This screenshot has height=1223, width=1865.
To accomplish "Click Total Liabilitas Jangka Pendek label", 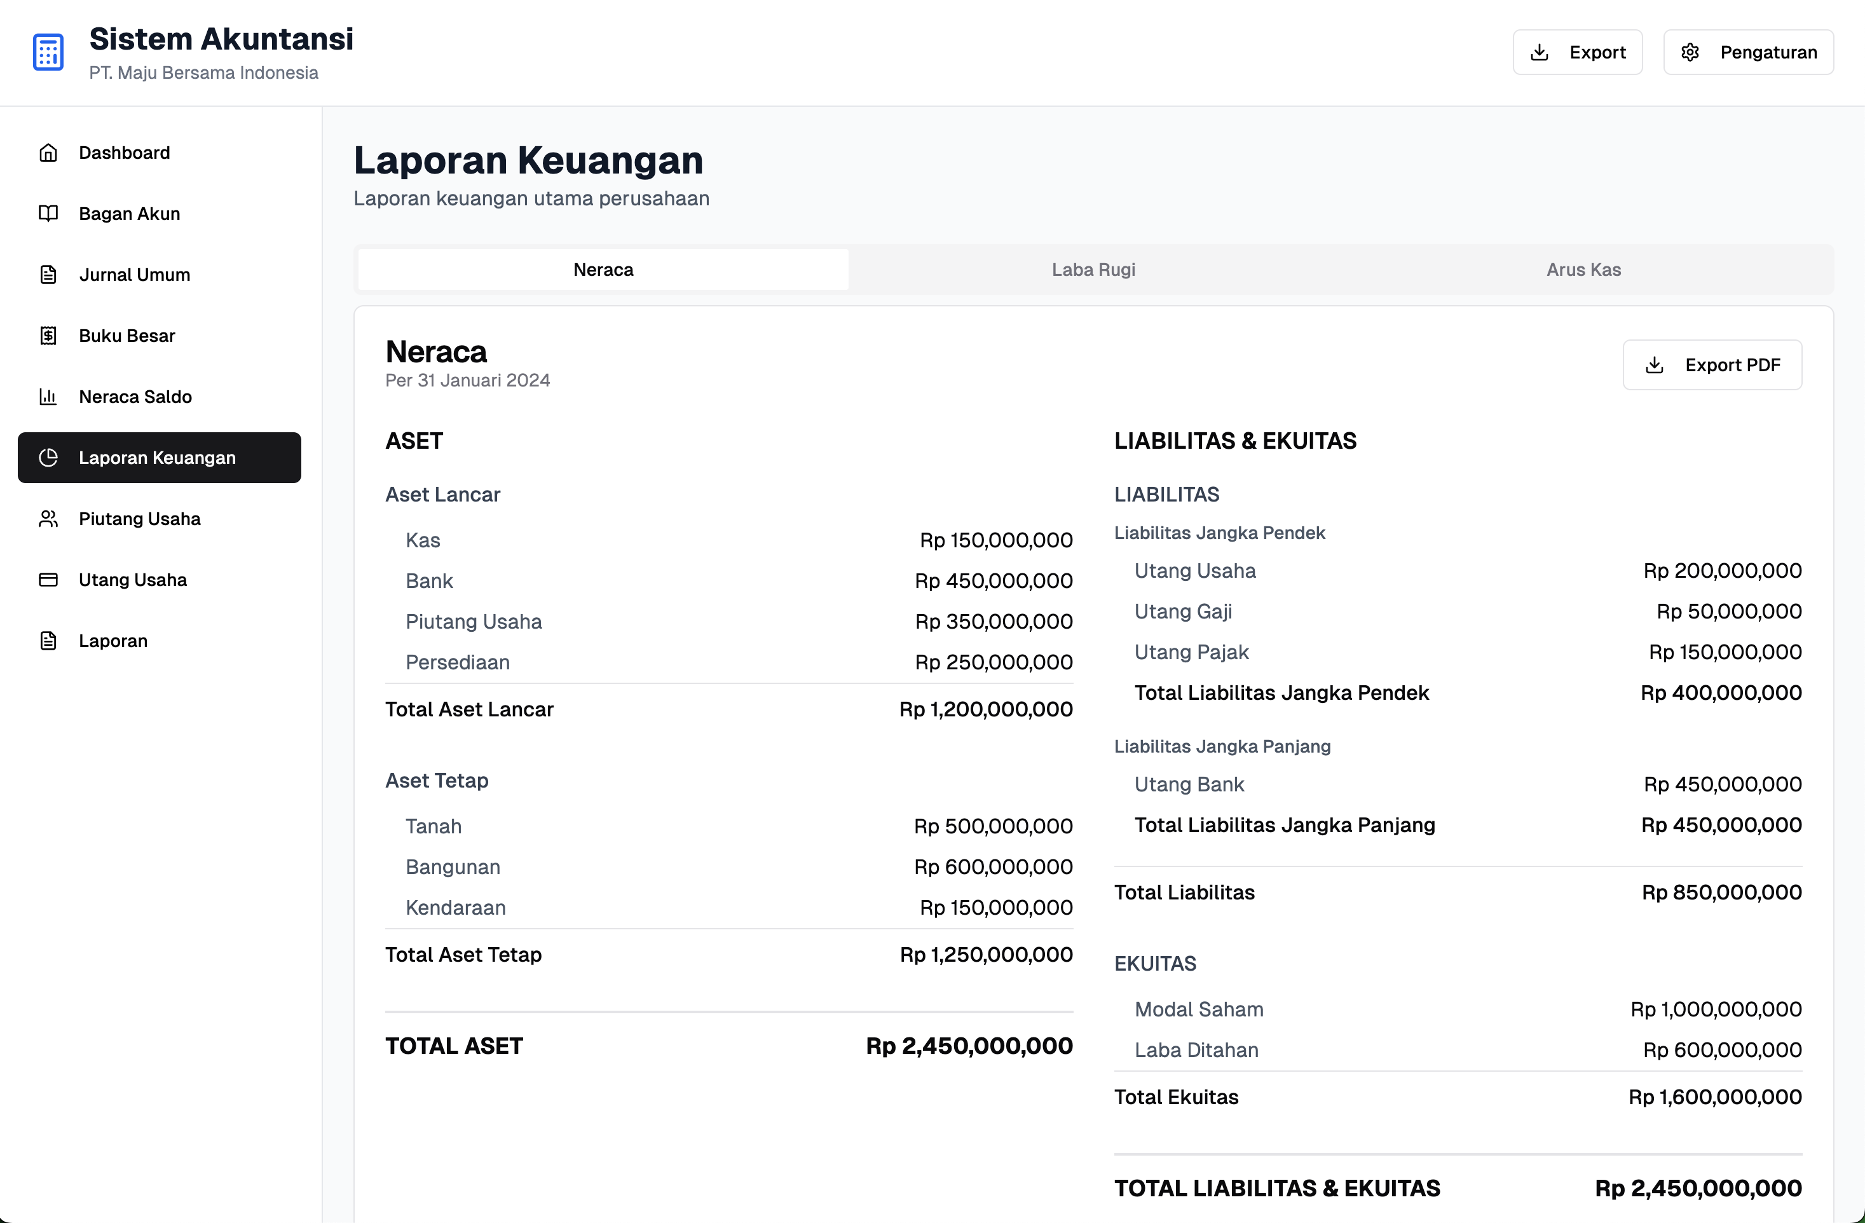I will coord(1281,693).
